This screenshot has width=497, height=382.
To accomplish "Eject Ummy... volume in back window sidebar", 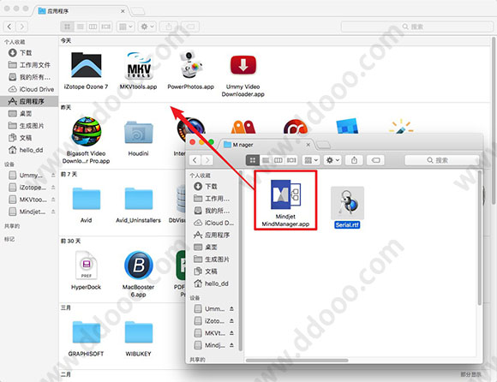I will point(53,176).
